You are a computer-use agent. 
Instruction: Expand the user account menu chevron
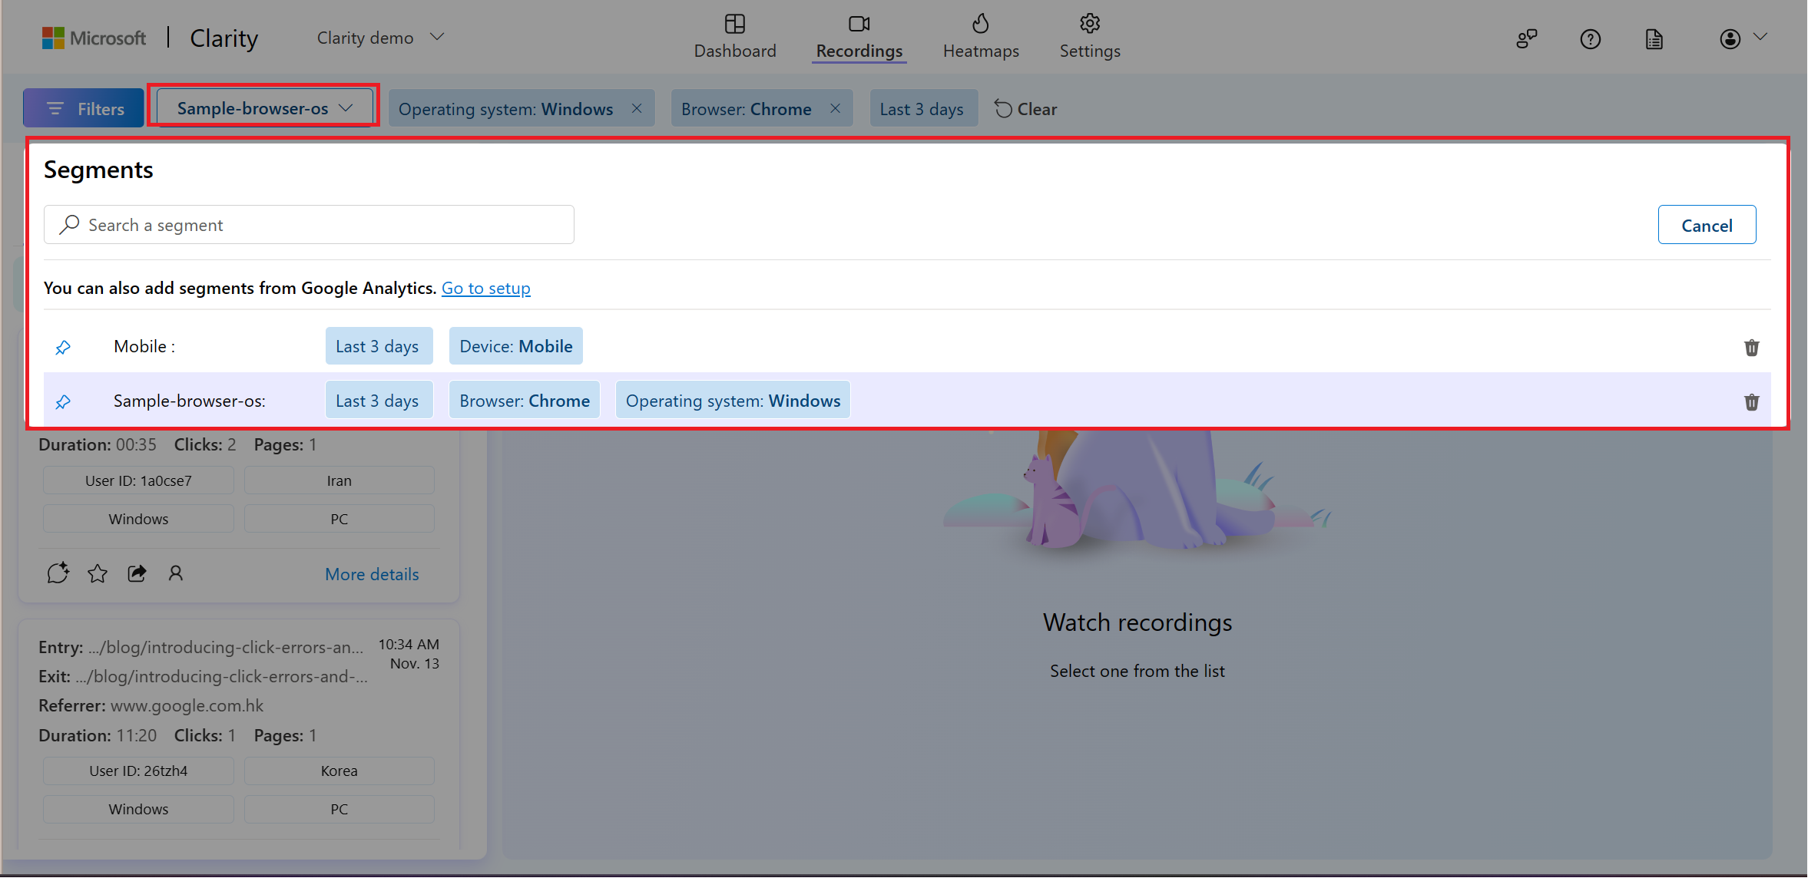tap(1760, 37)
